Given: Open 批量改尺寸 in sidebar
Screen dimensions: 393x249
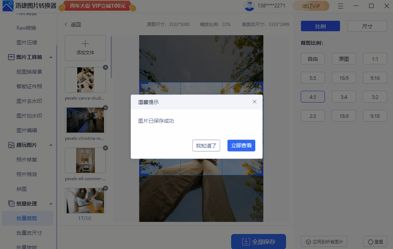Looking at the screenshot, I should tap(29, 233).
